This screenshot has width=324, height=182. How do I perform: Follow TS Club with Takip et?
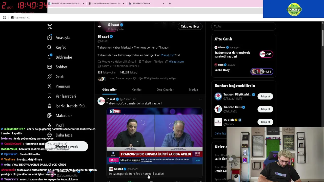265,122
